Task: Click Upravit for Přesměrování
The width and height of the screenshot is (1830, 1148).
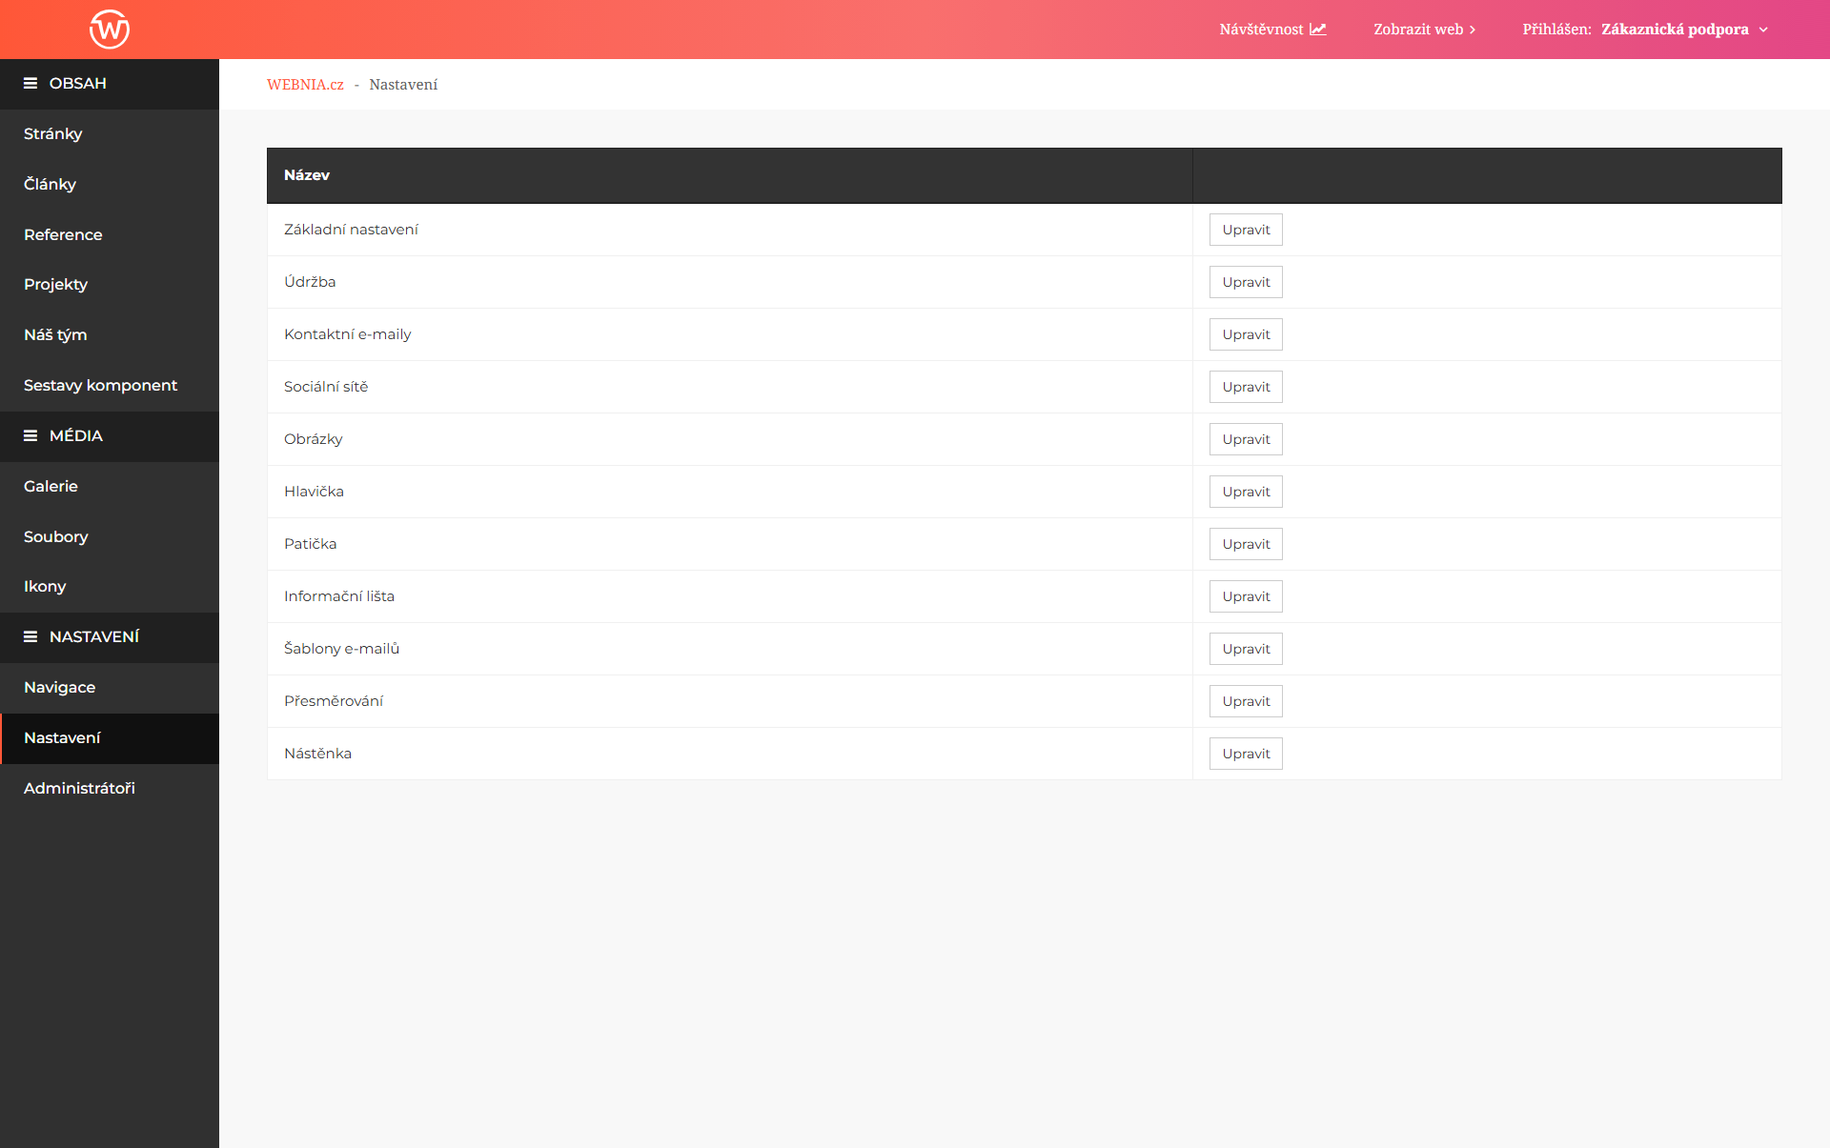Action: tap(1246, 701)
